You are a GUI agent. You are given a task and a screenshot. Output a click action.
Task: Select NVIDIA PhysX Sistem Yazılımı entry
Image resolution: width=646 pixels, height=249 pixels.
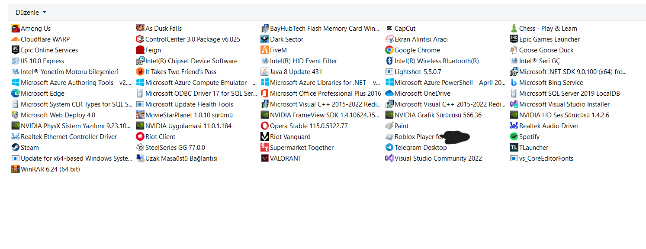[x=71, y=126]
